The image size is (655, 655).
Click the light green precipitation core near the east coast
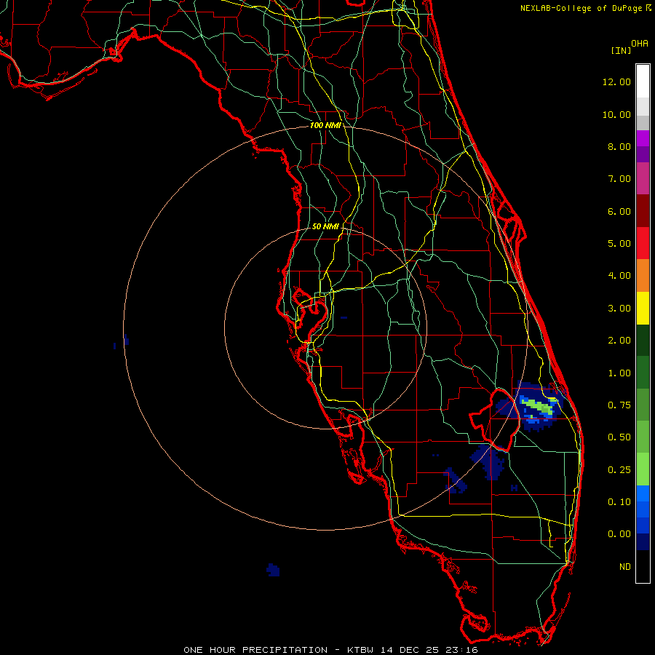tap(539, 405)
